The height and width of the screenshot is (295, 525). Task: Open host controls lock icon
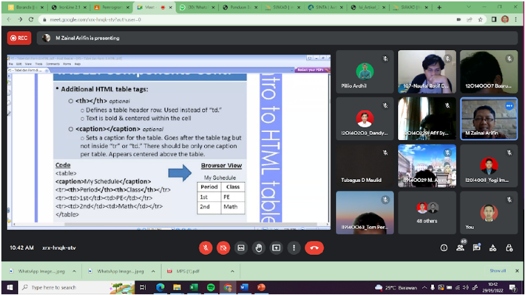pos(509,247)
